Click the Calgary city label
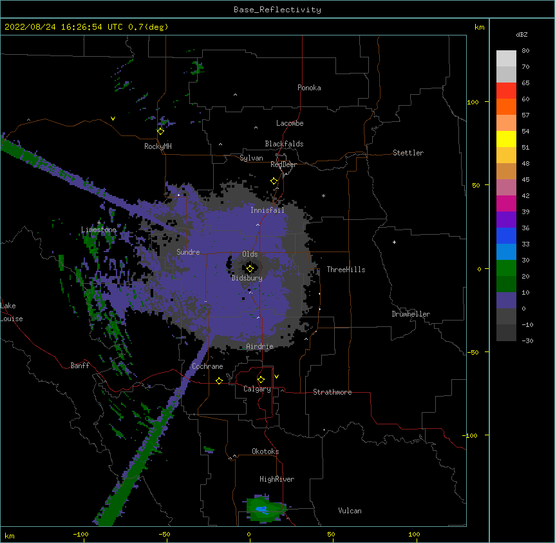 (257, 389)
